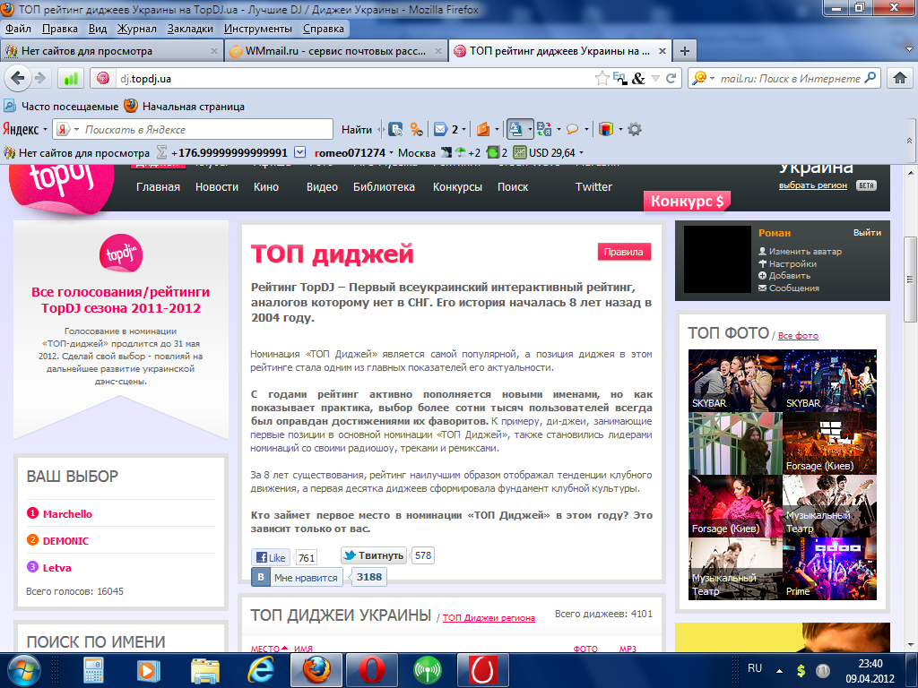Click the Moscow weather umbrella icon

(461, 152)
